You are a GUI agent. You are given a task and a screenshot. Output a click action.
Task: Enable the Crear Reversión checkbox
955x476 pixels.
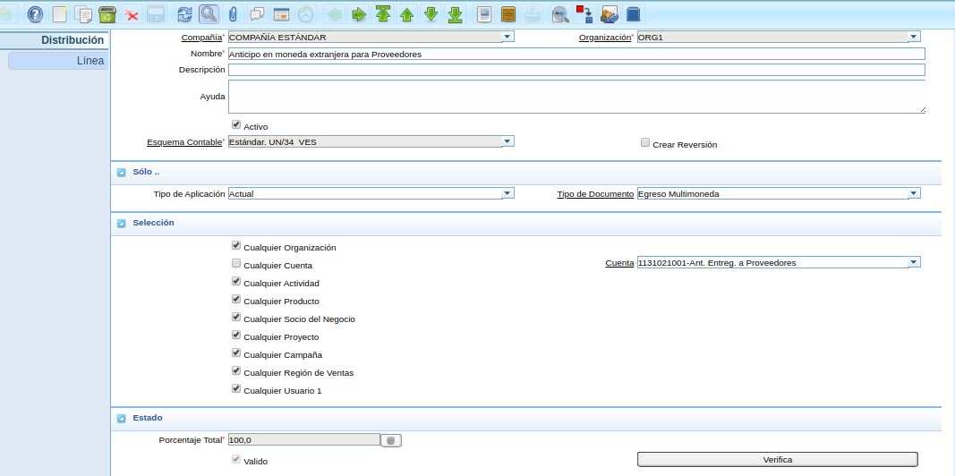(x=645, y=142)
